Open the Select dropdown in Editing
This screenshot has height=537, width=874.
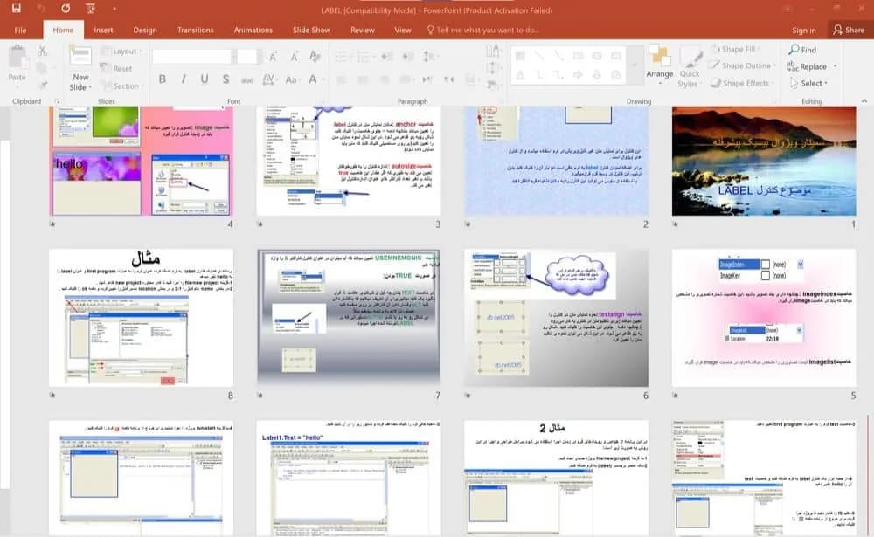(808, 83)
